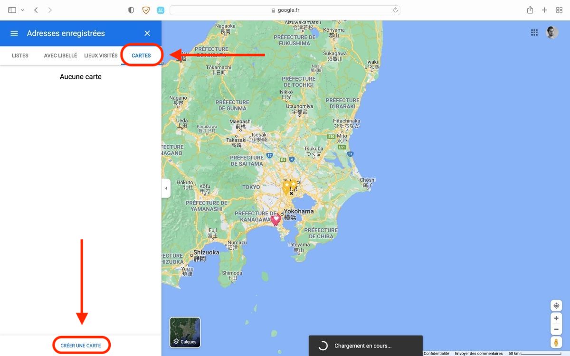Click the blue translate extension icon

[x=161, y=10]
